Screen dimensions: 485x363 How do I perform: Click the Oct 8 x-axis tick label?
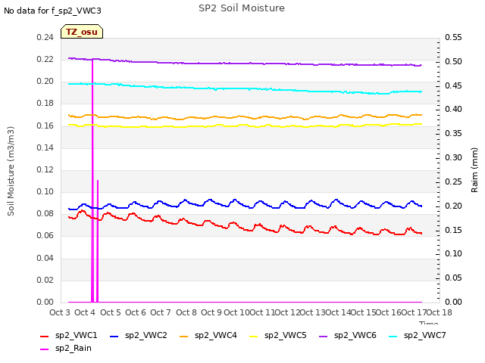(x=186, y=312)
